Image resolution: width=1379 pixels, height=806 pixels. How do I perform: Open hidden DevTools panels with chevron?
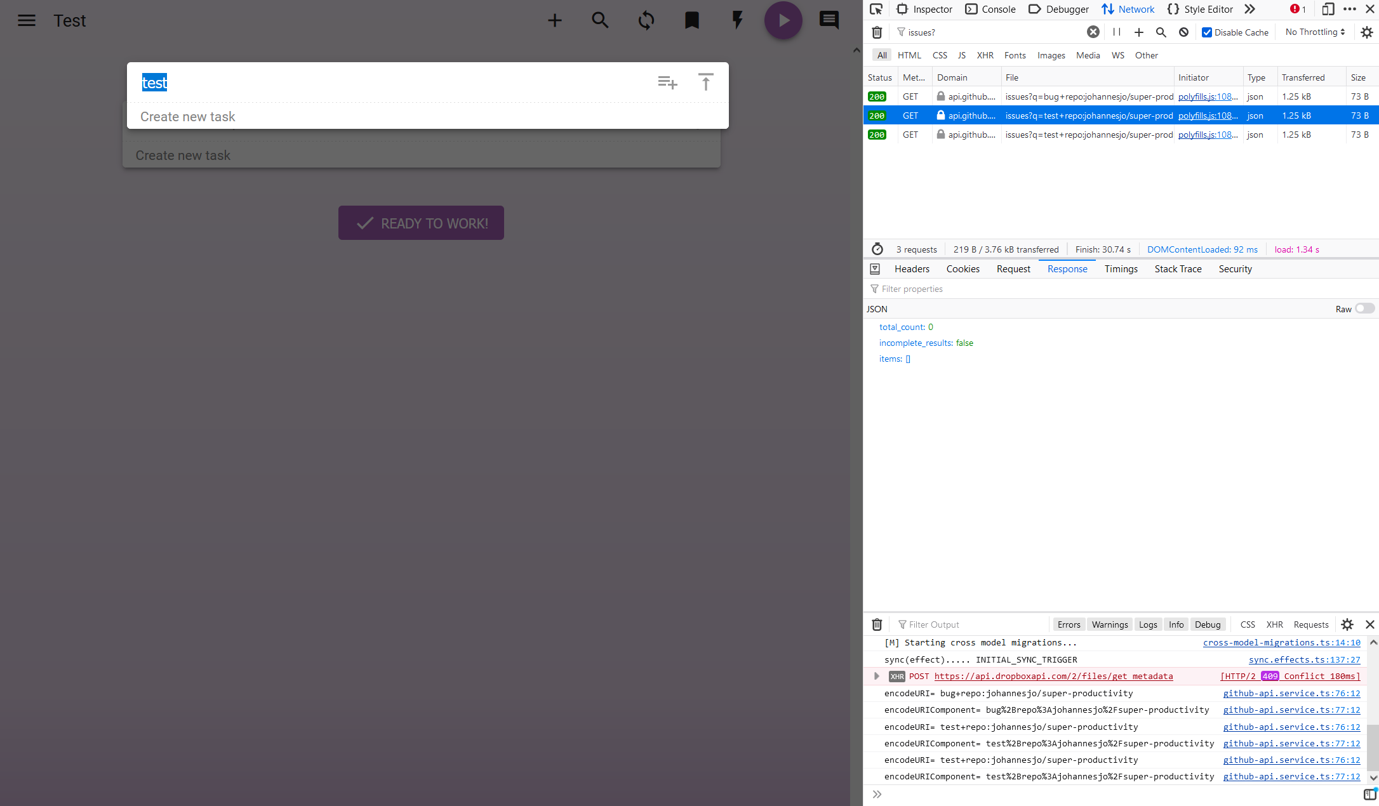(x=1249, y=9)
